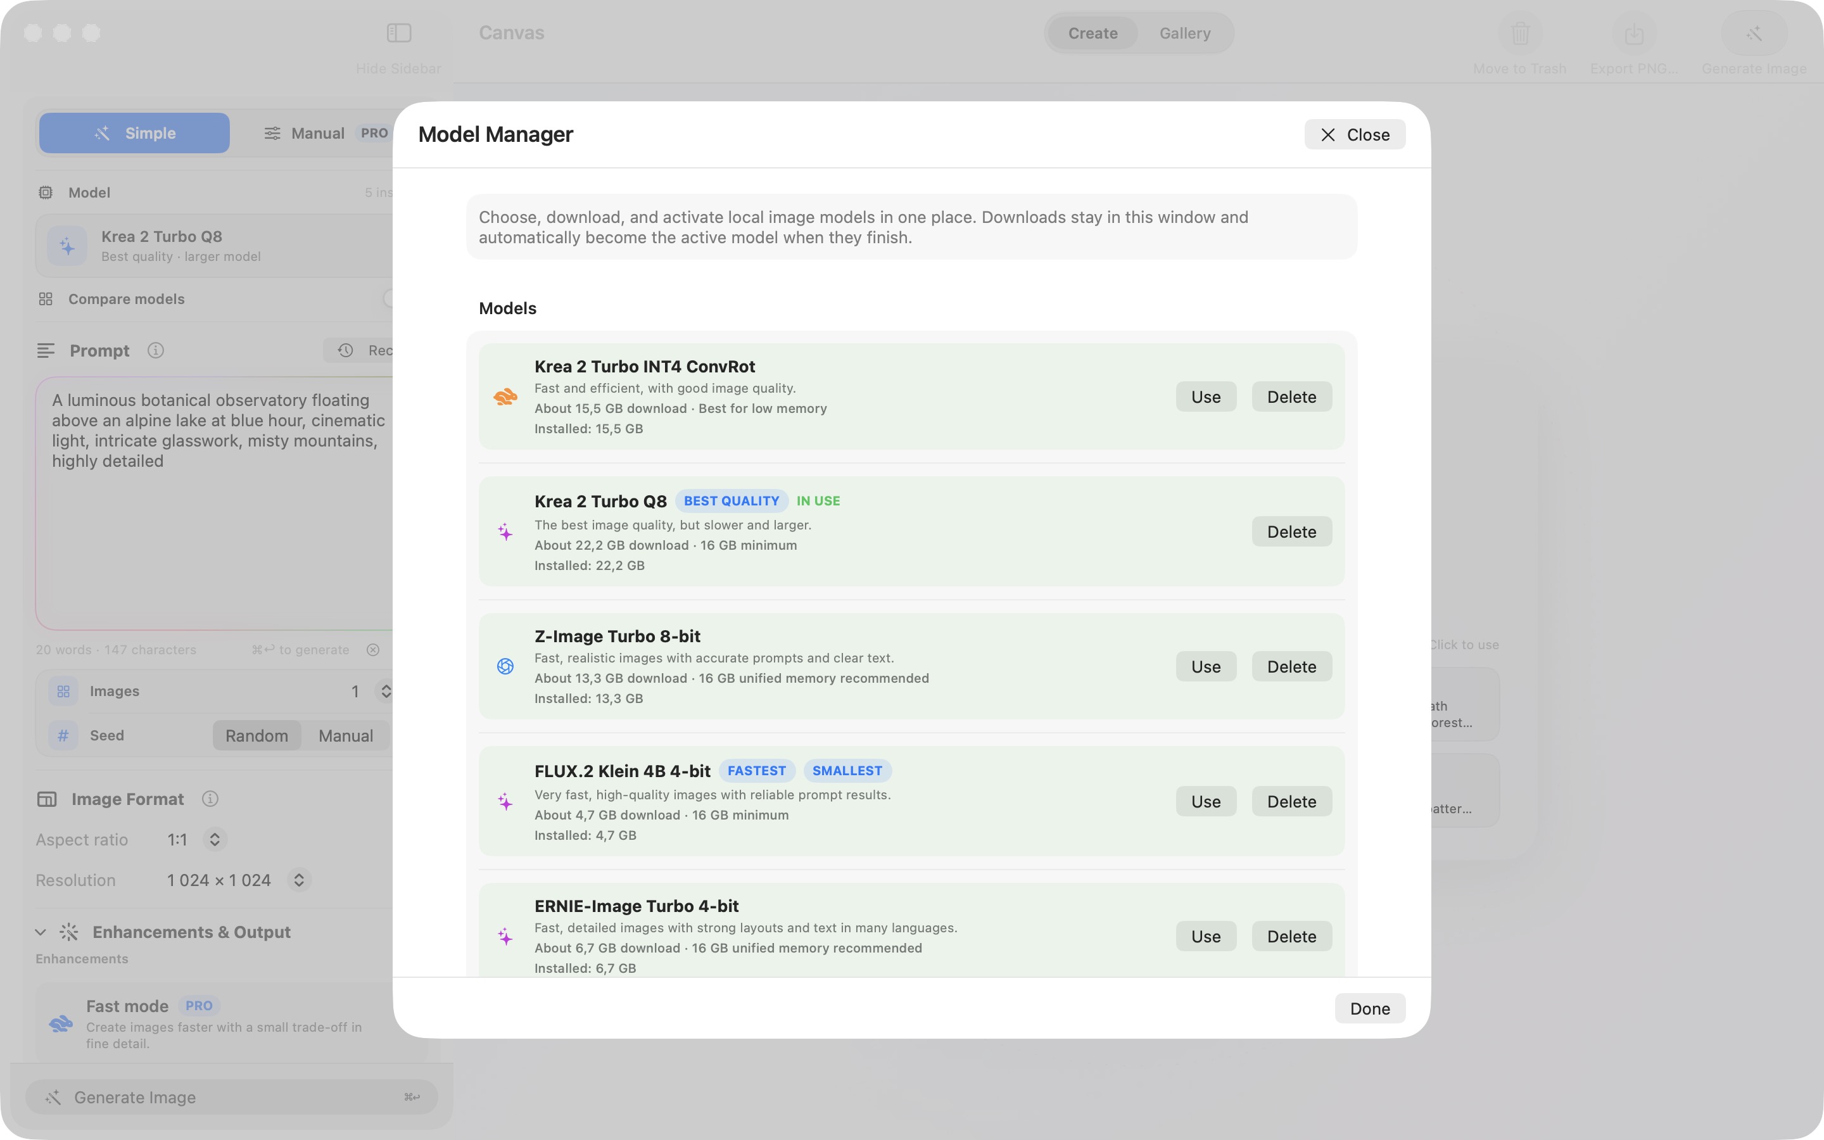
Task: Click the Generate Image toolbar wand icon
Action: click(x=1754, y=33)
